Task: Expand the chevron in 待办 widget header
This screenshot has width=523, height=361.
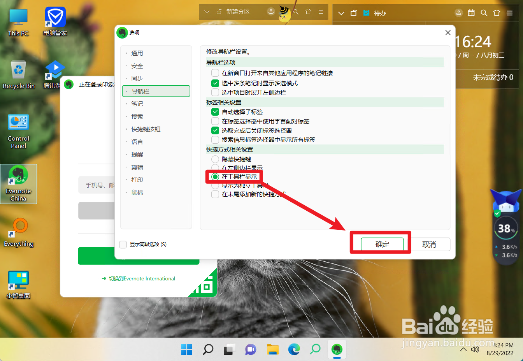Action: pyautogui.click(x=341, y=13)
